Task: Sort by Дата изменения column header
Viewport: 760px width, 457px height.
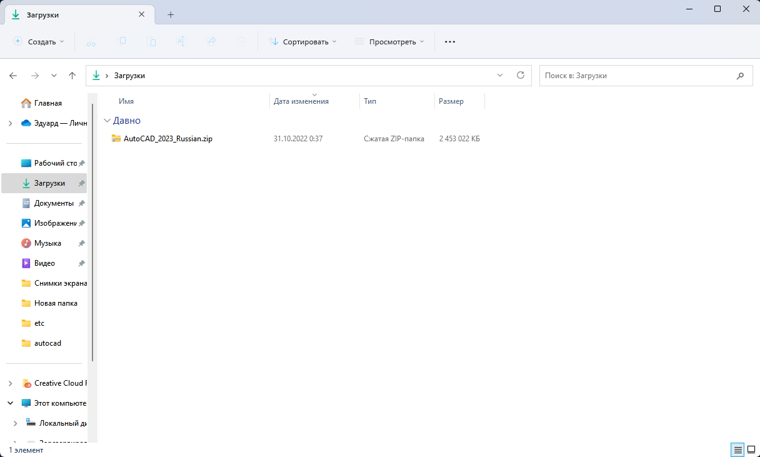Action: [301, 101]
